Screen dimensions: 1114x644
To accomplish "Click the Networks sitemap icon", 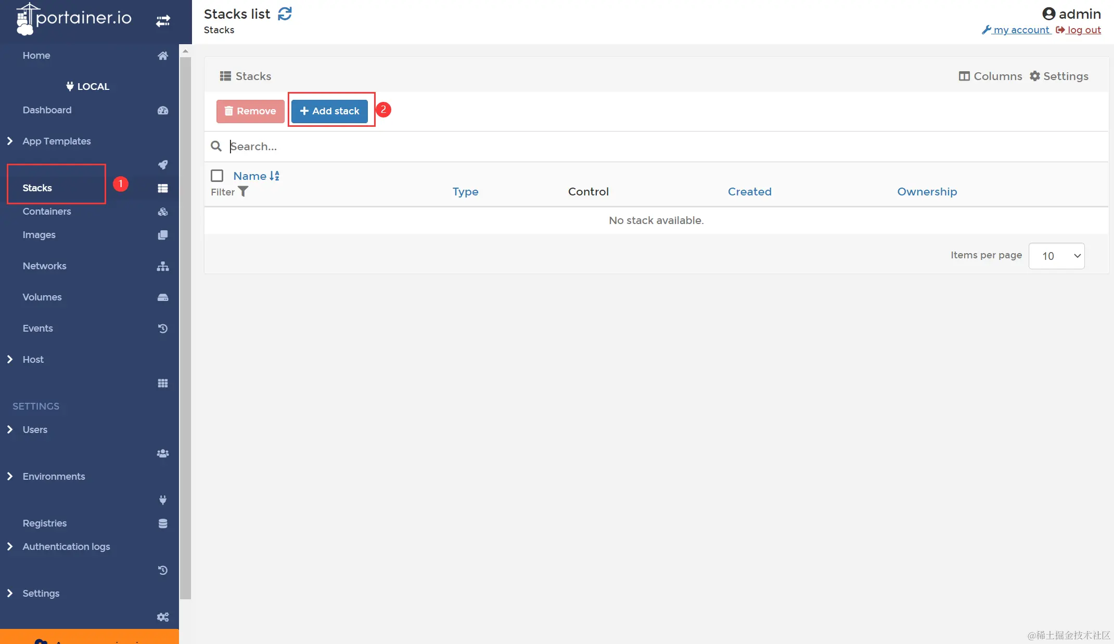I will (163, 266).
